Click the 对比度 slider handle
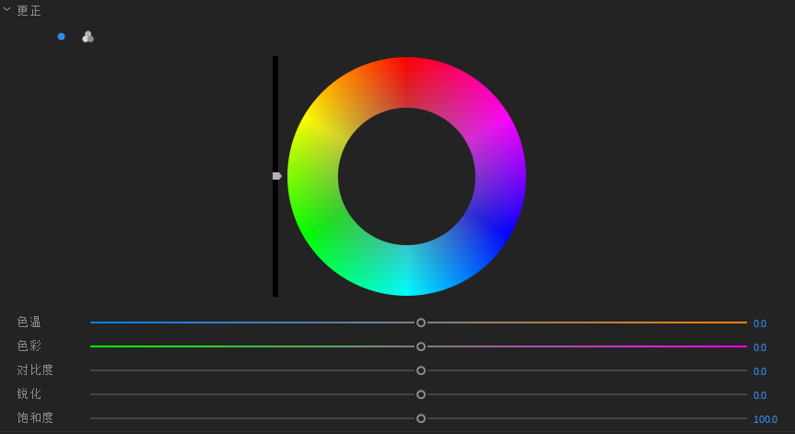 click(421, 370)
